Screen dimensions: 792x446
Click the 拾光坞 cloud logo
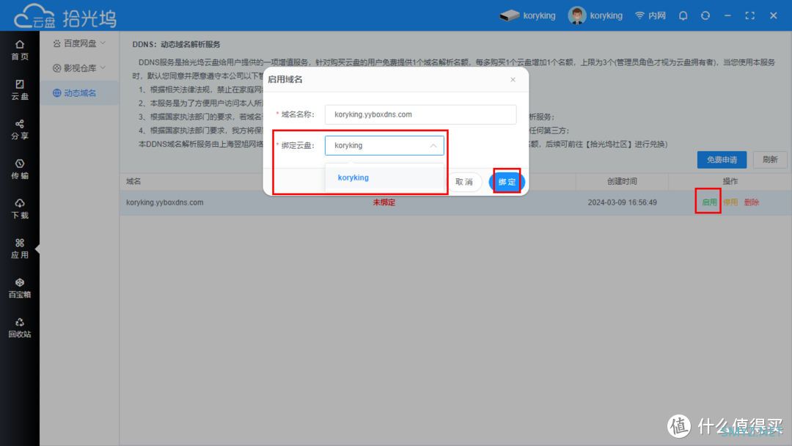coord(65,17)
